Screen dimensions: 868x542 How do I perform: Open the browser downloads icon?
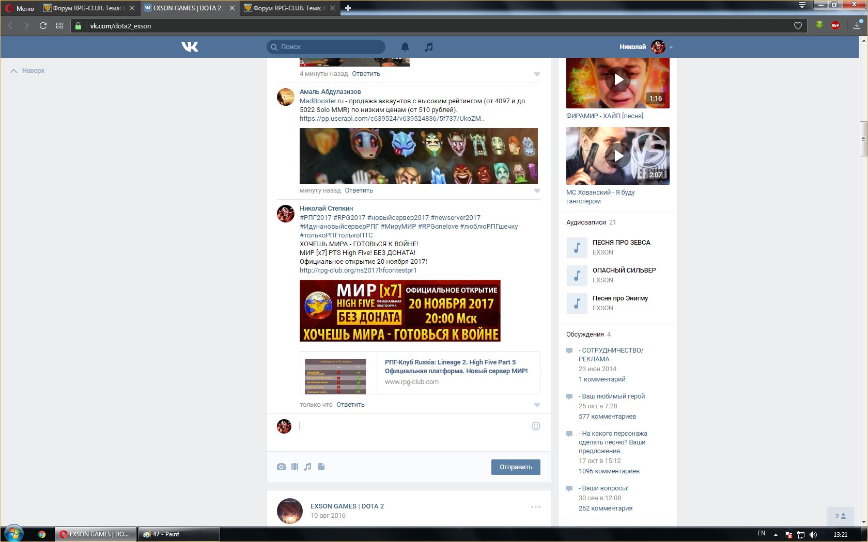point(857,25)
